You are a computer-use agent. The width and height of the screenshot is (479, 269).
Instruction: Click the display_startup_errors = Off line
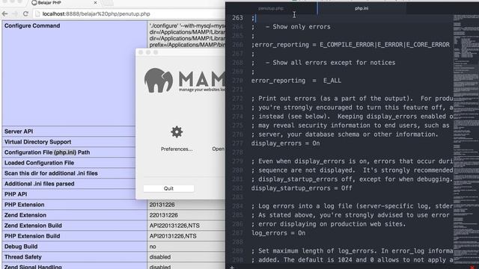click(302, 188)
